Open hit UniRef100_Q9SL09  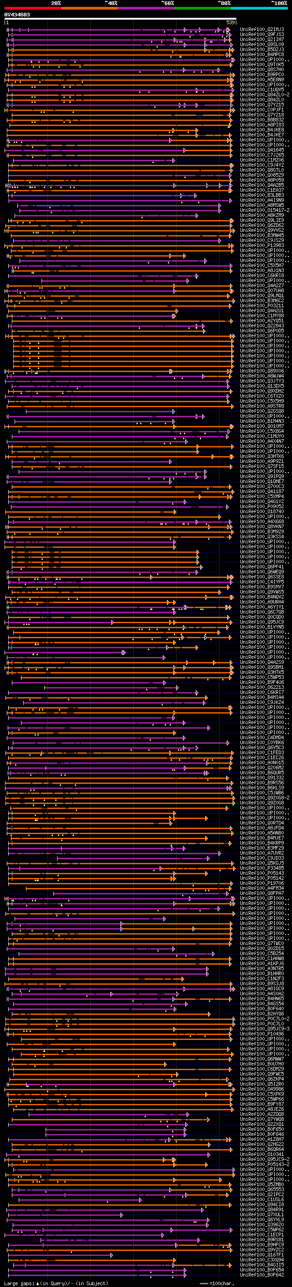pos(262,44)
